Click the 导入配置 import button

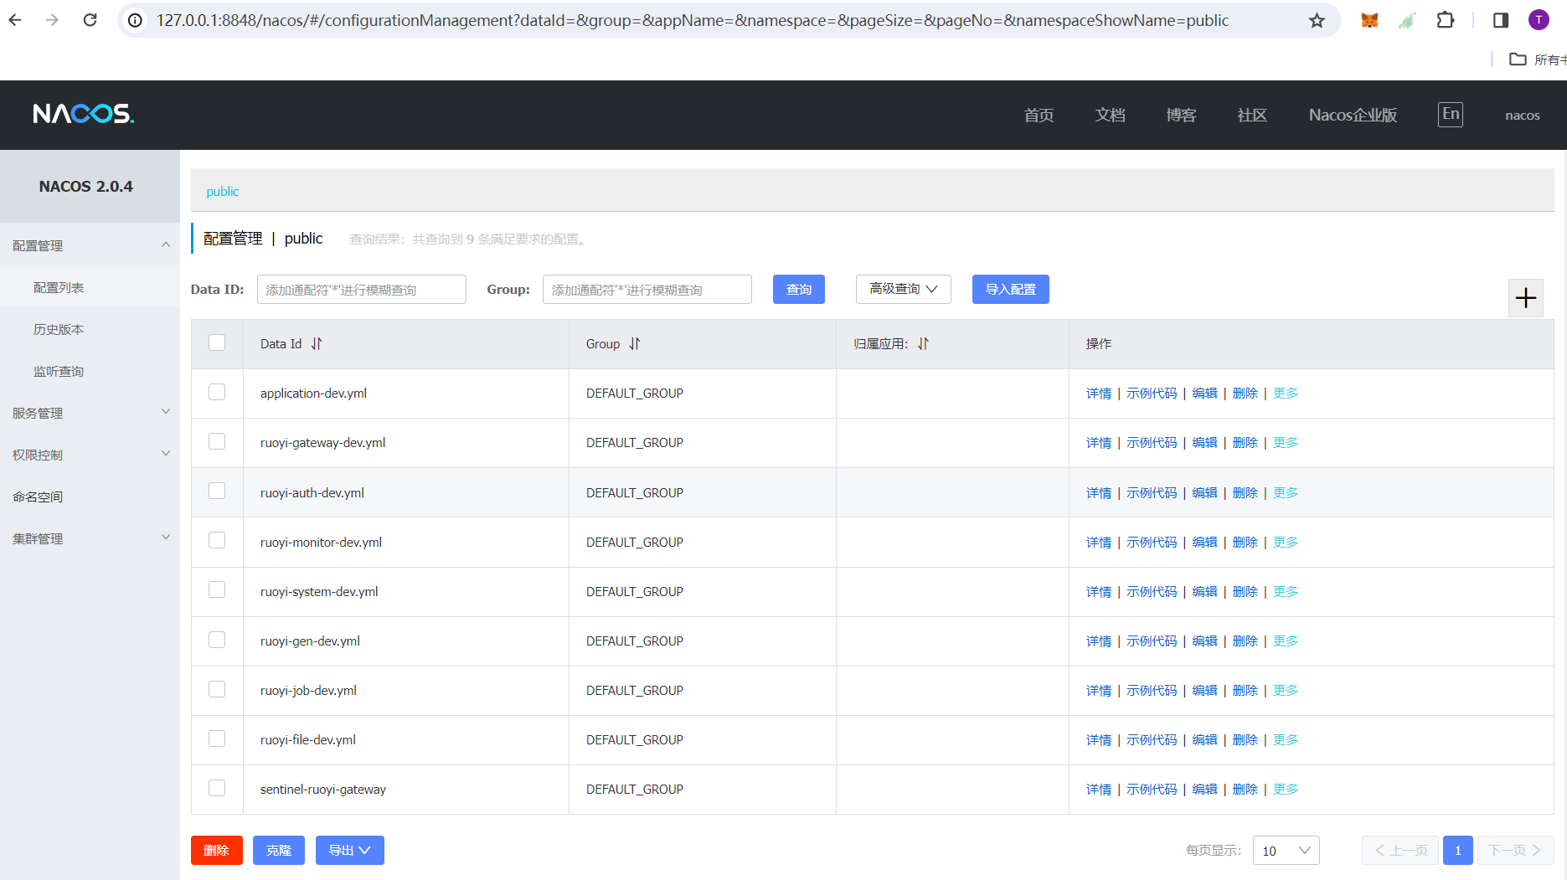click(1010, 289)
